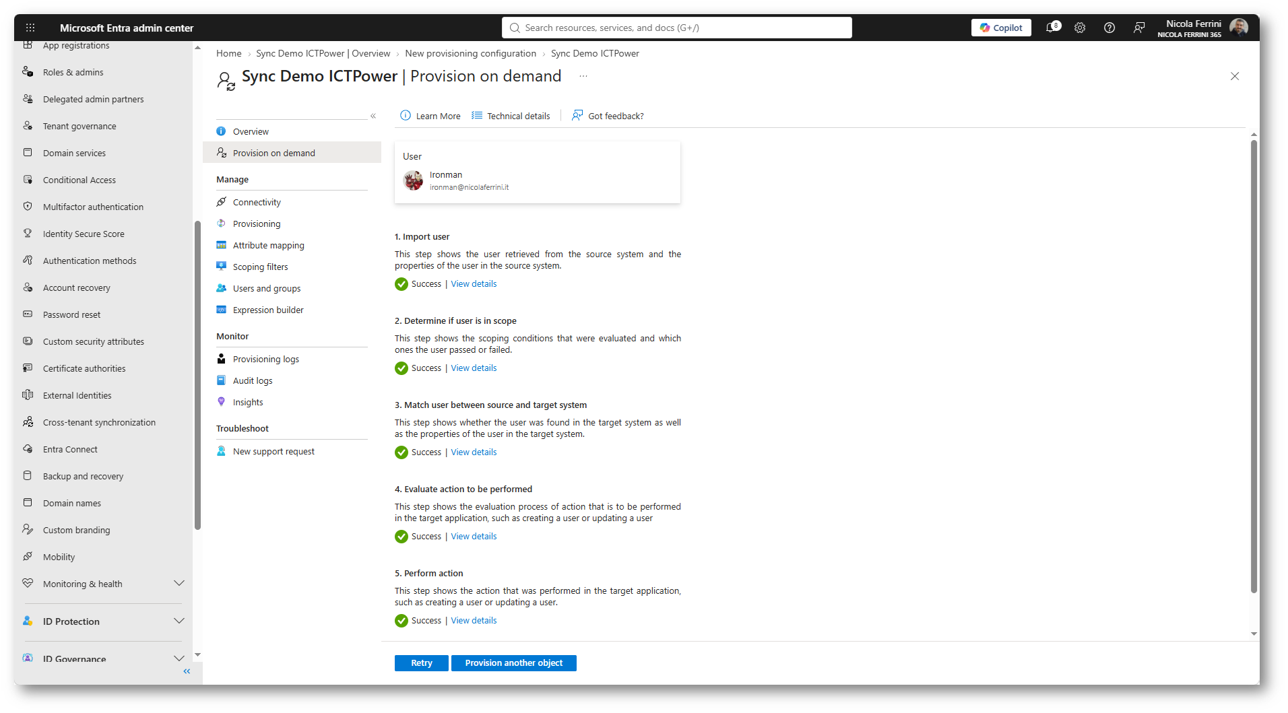Open the notifications bell icon

(x=1052, y=28)
